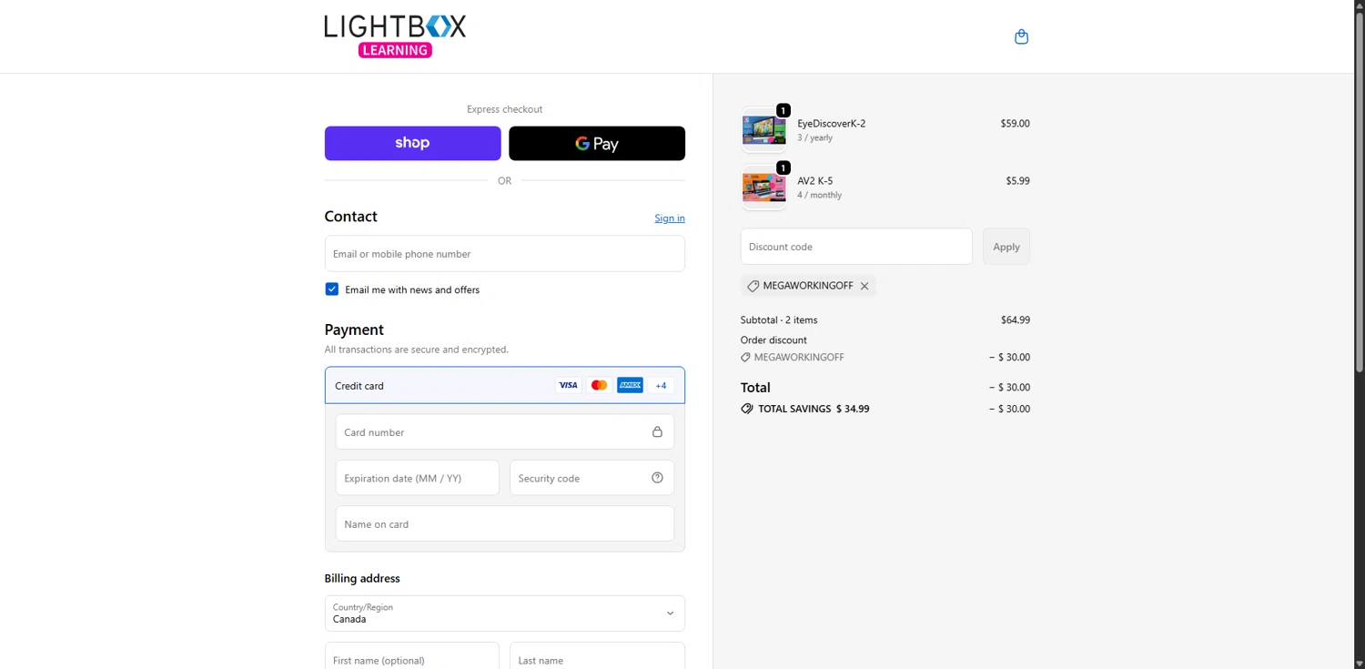The image size is (1365, 669).
Task: Click the Order discount tag icon
Action: point(746,358)
